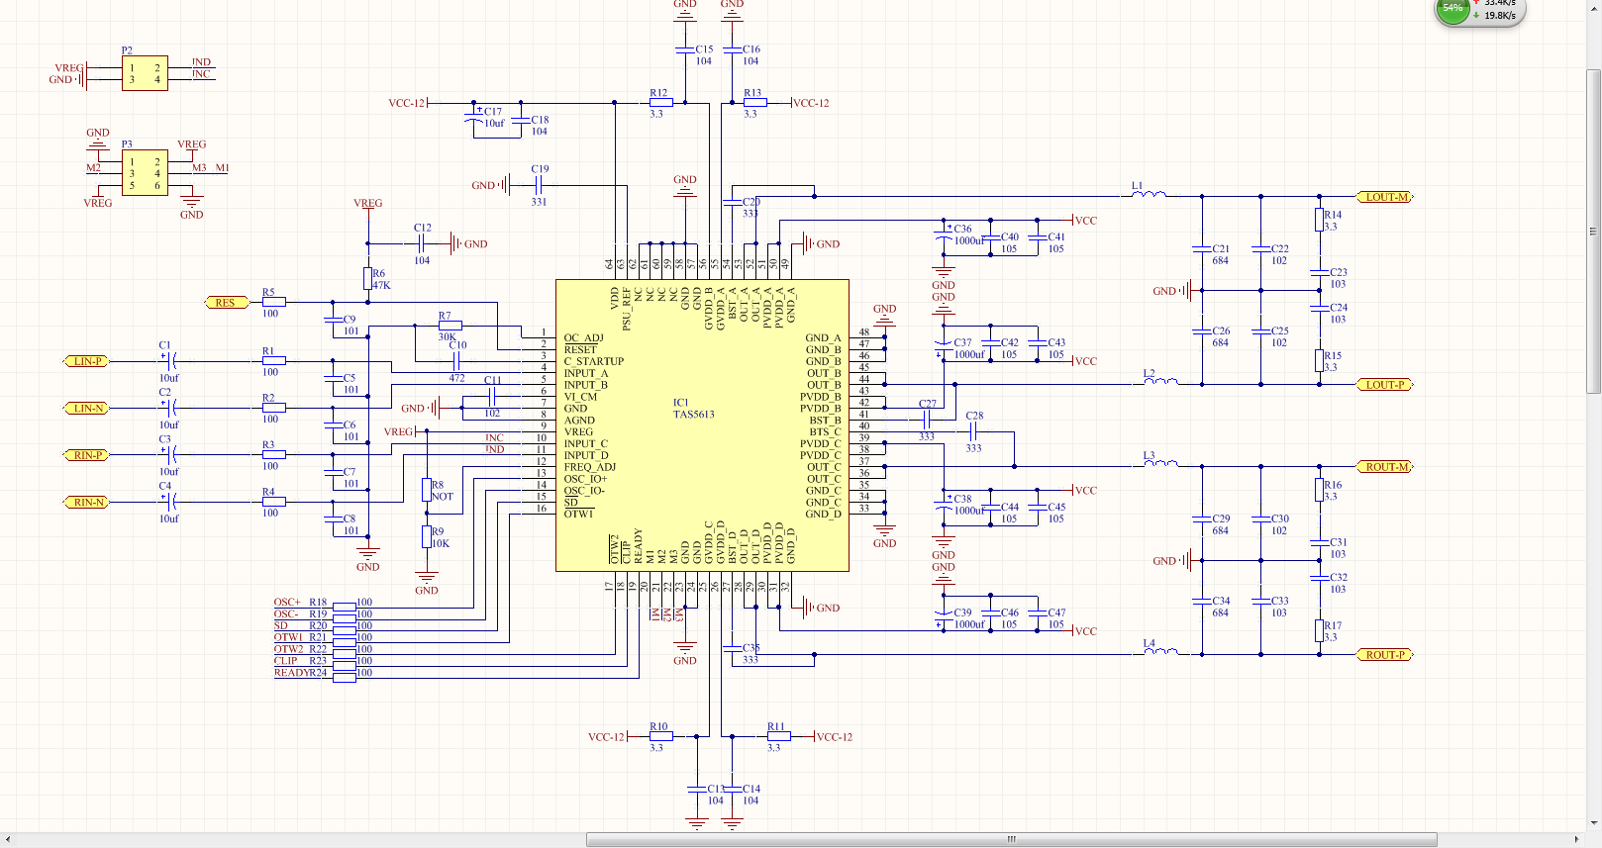1602x848 pixels.
Task: Click the VREG power port above R6
Action: (x=368, y=203)
